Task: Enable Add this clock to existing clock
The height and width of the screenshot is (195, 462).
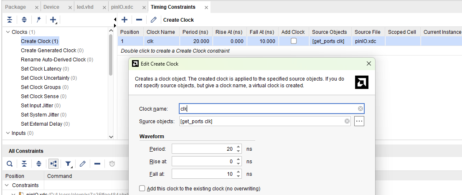Action: coord(142,189)
